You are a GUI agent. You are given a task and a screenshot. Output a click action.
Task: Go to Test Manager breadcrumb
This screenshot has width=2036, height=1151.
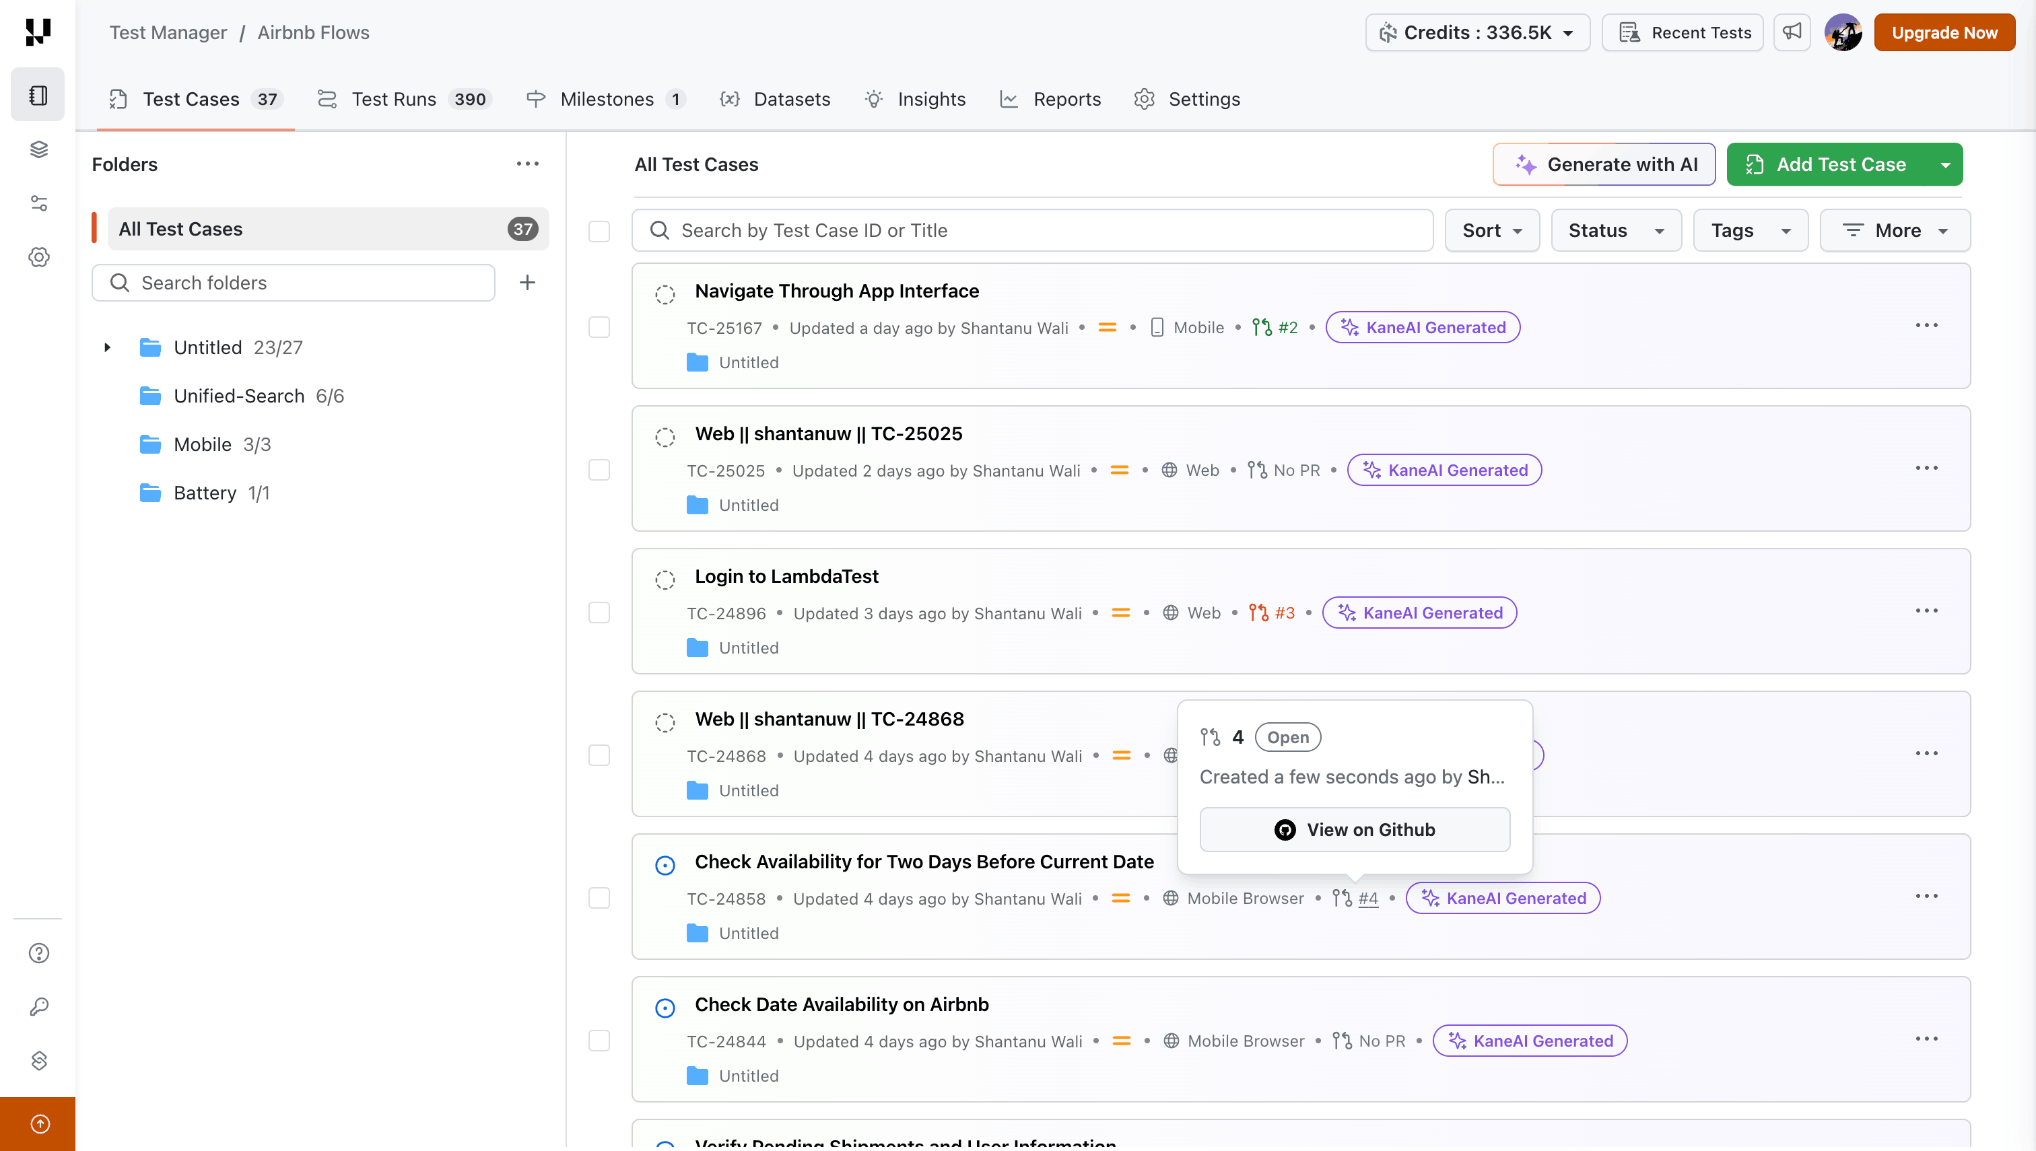(x=168, y=32)
